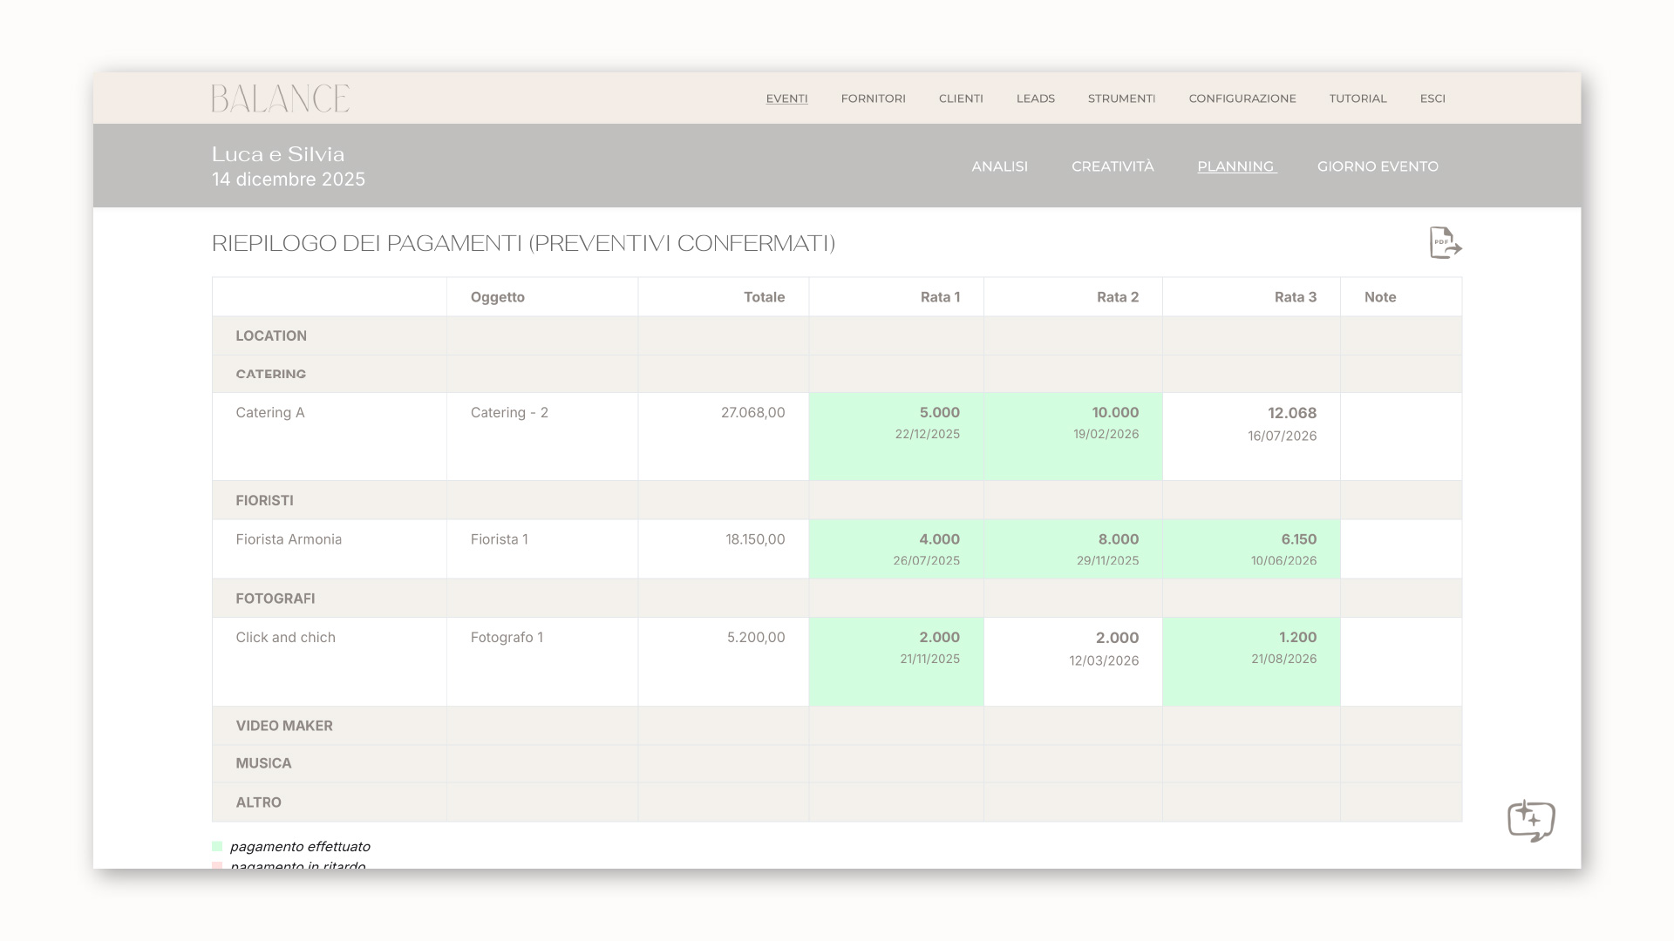Click Click and chich Rata 2 payment
This screenshot has height=941, width=1674.
click(1116, 639)
